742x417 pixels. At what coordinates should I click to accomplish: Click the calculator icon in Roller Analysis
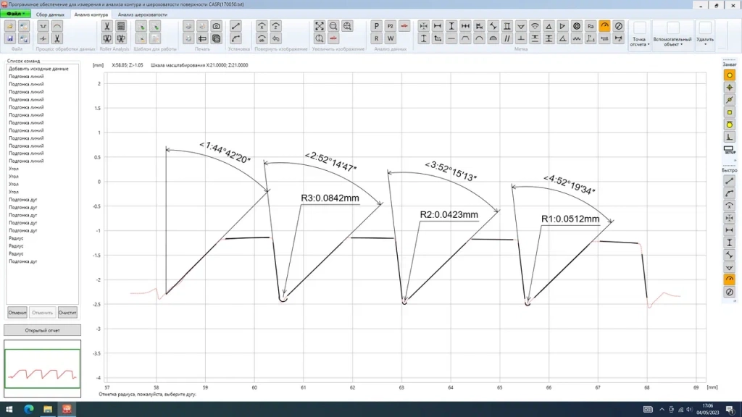[121, 26]
